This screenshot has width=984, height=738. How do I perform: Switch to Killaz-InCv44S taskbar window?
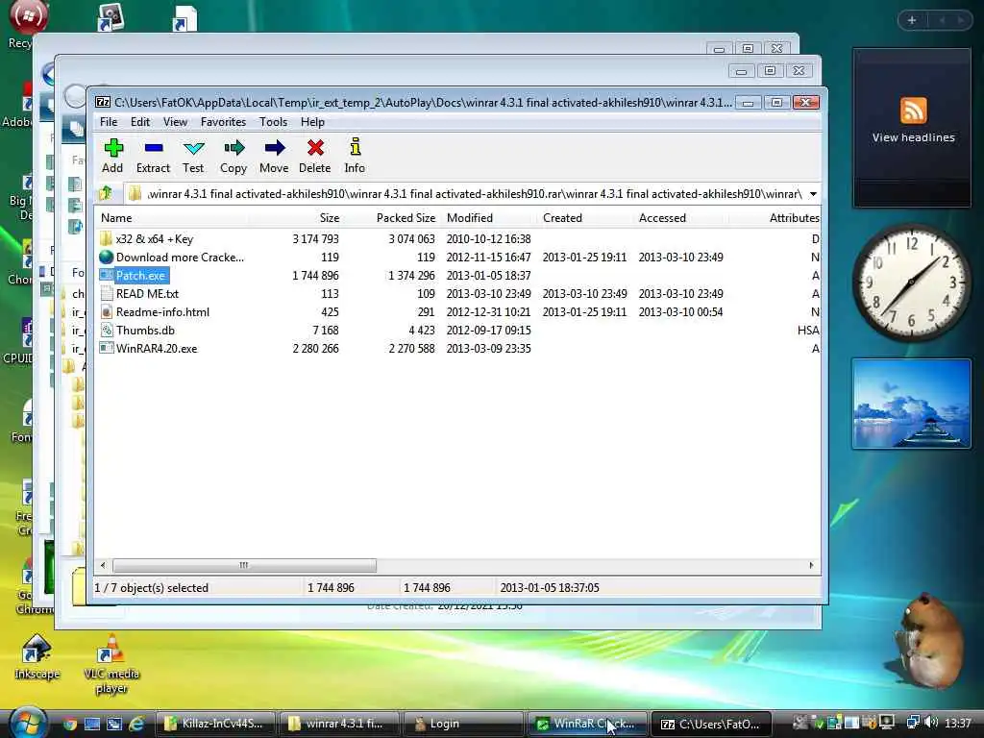tap(214, 724)
